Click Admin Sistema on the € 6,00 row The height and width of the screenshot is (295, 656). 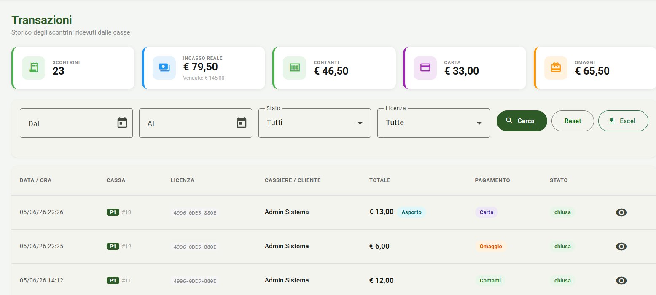(x=287, y=246)
